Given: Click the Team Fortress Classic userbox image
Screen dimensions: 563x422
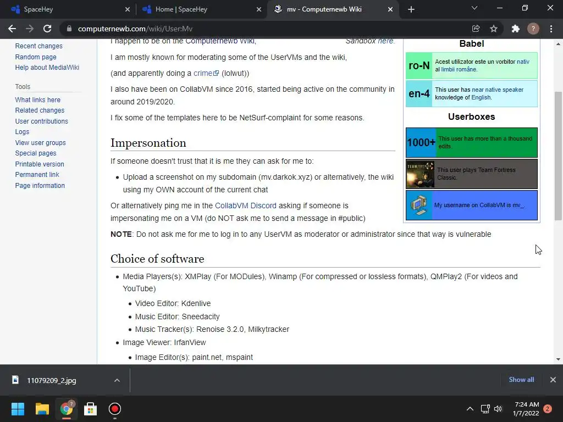Looking at the screenshot, I should [x=420, y=174].
